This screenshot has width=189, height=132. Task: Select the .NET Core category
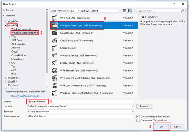point(16,40)
